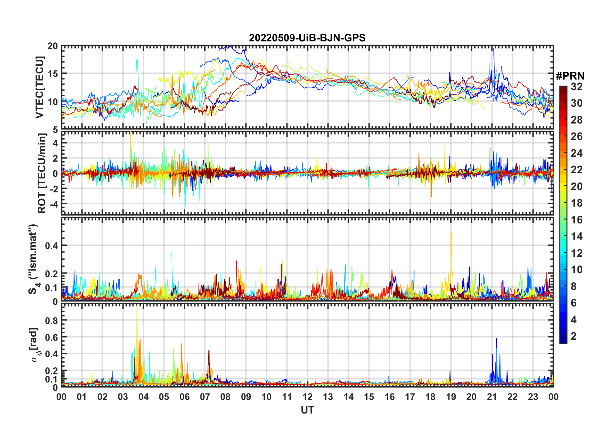Select the 15 hour tick label on the UT axis

point(369,397)
